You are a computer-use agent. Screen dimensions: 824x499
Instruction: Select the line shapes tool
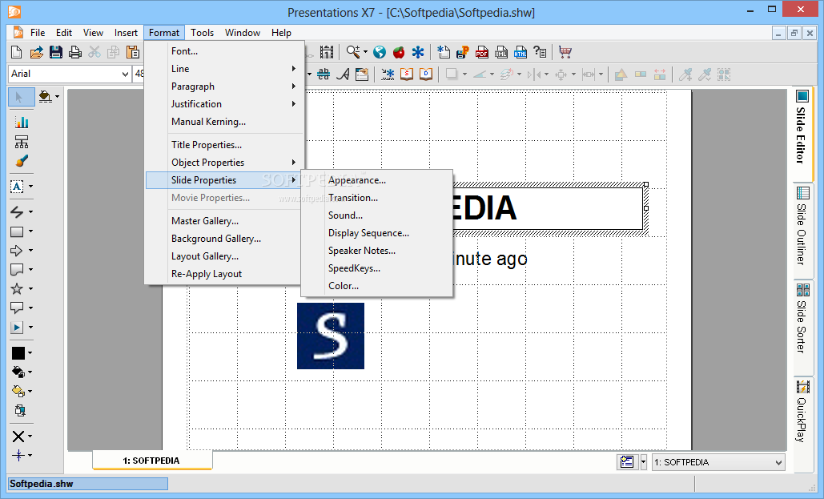[17, 211]
